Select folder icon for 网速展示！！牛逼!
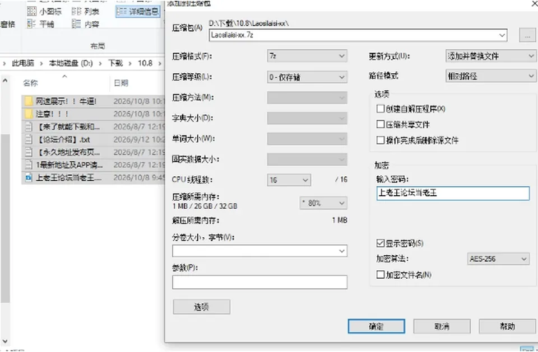Viewport: 538px width, 352px height. click(x=29, y=101)
